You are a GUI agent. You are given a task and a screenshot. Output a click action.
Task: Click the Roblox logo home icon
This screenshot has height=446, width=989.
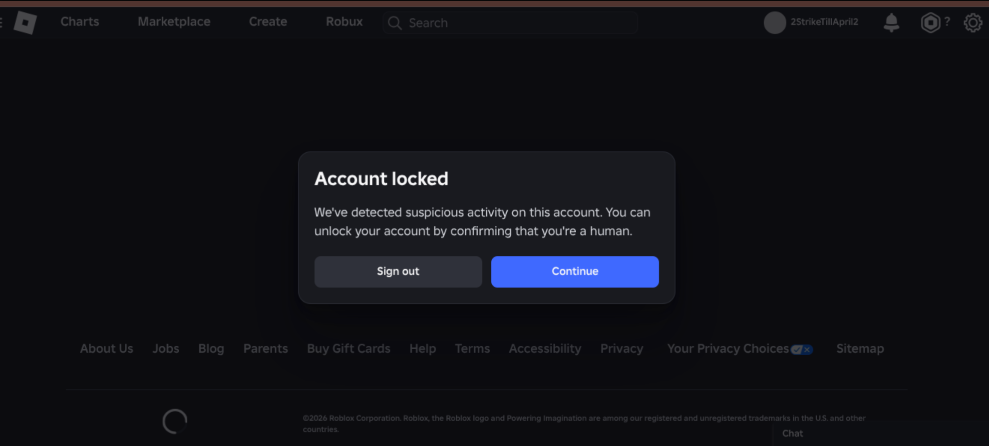[x=25, y=22]
